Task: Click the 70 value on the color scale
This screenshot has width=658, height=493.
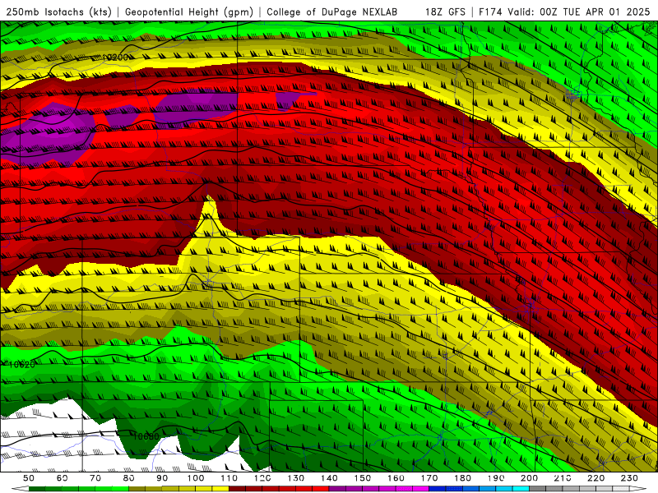Action: [95, 478]
